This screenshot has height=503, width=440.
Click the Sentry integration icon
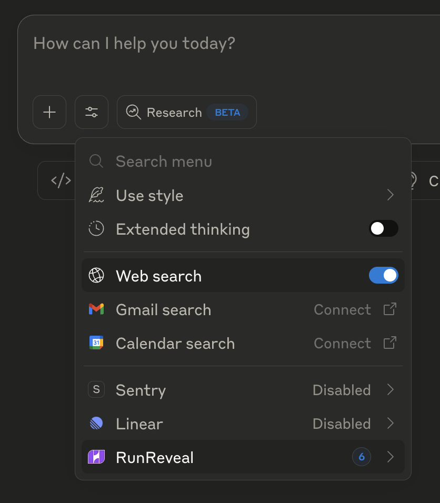coord(96,390)
